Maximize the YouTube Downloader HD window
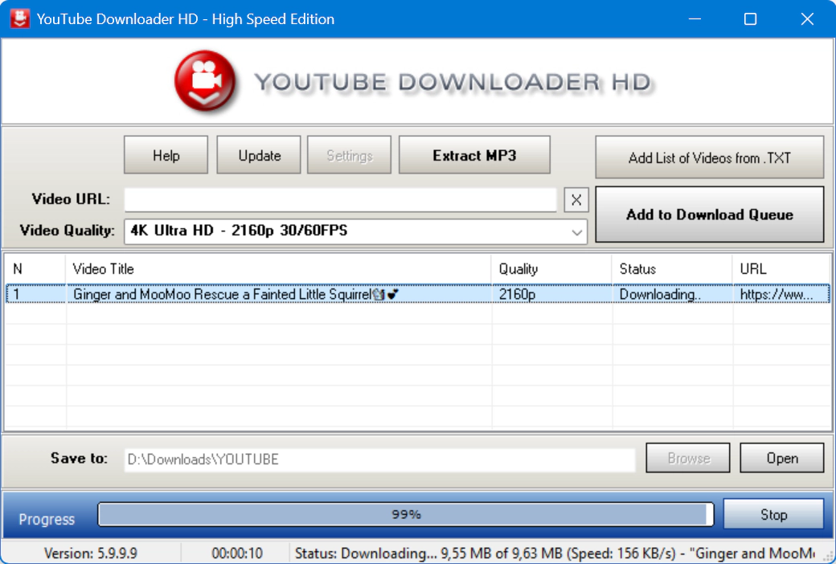This screenshot has width=836, height=564. [x=750, y=19]
